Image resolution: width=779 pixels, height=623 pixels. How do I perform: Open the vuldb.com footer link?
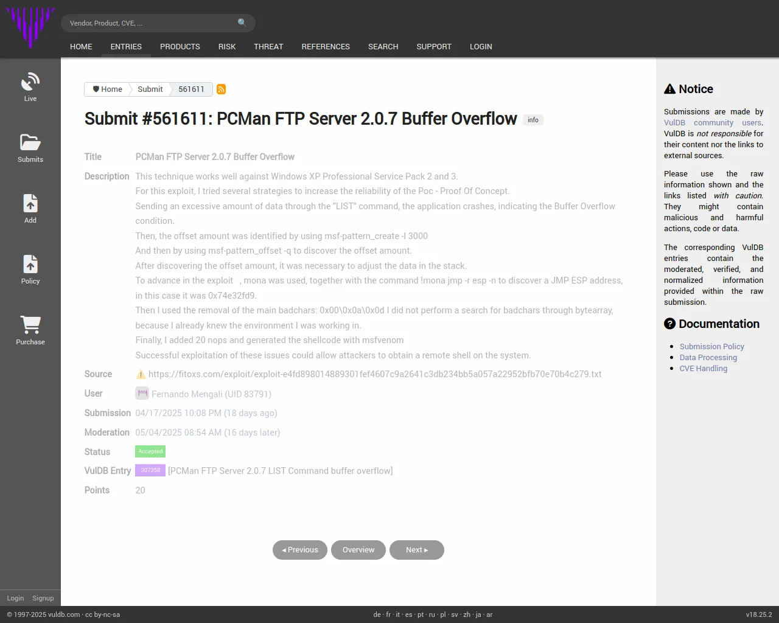(x=64, y=615)
